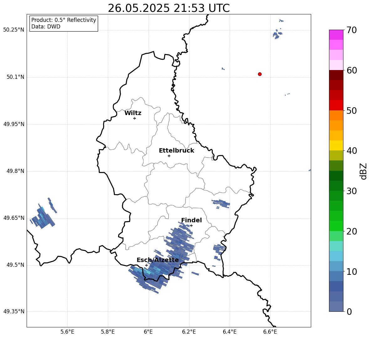Click the cross marker under Esch/Alzette
Image resolution: width=371 pixels, height=338 pixels.
pos(146,265)
